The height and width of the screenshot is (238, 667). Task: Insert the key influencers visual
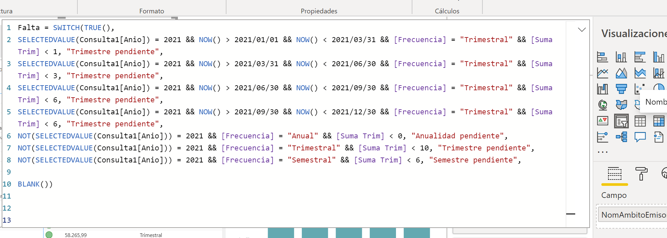click(602, 137)
